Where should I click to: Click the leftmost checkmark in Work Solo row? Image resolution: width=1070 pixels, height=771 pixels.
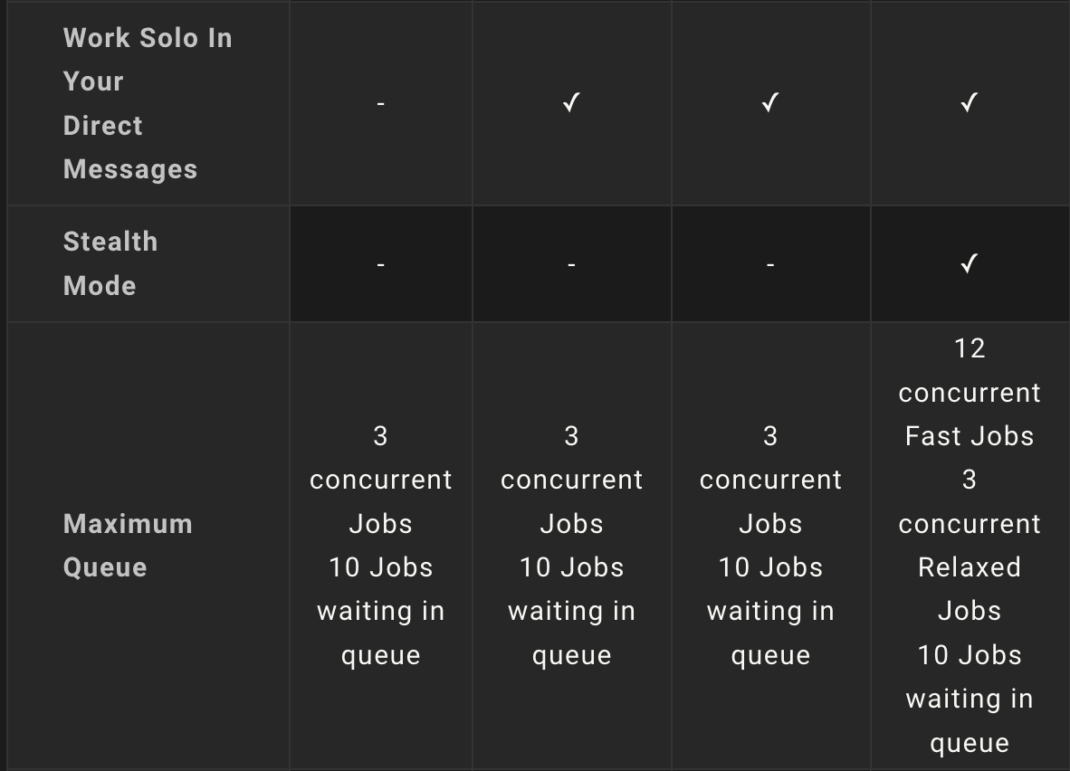[x=571, y=104]
